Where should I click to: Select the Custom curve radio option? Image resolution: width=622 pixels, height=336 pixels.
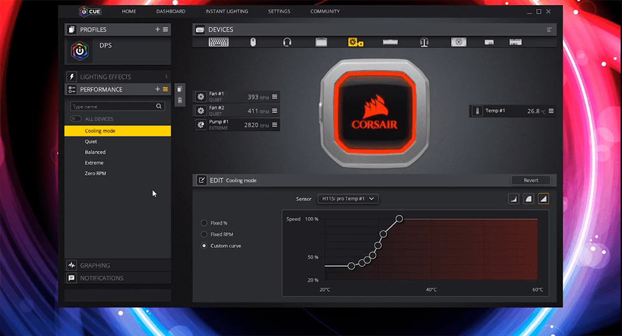(204, 246)
